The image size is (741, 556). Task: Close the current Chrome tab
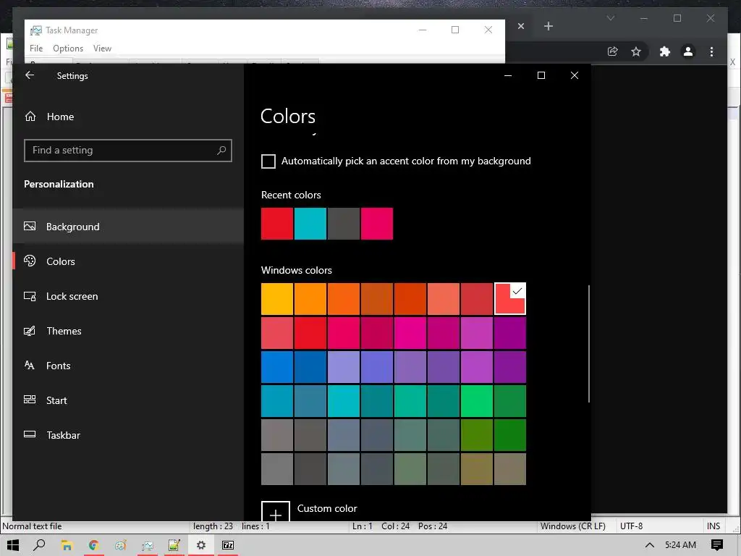521,26
